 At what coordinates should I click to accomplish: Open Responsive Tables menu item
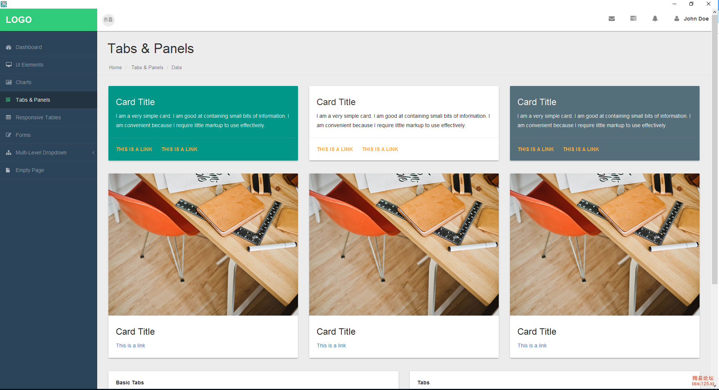[49, 117]
